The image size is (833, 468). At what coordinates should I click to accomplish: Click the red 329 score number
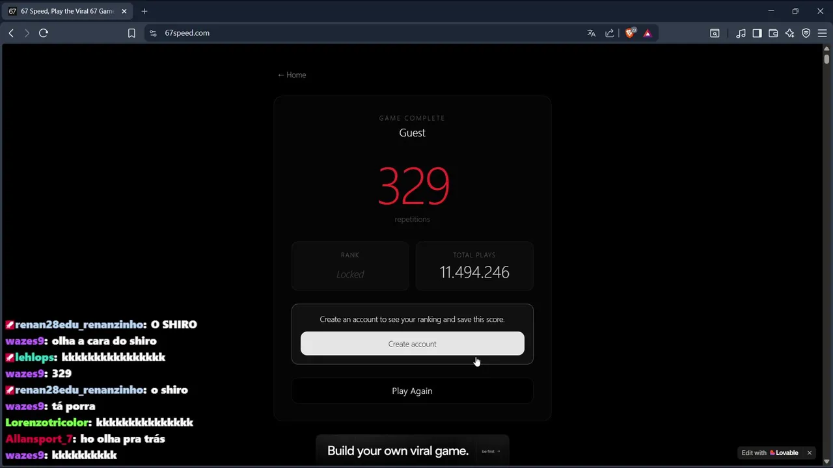coord(414,186)
